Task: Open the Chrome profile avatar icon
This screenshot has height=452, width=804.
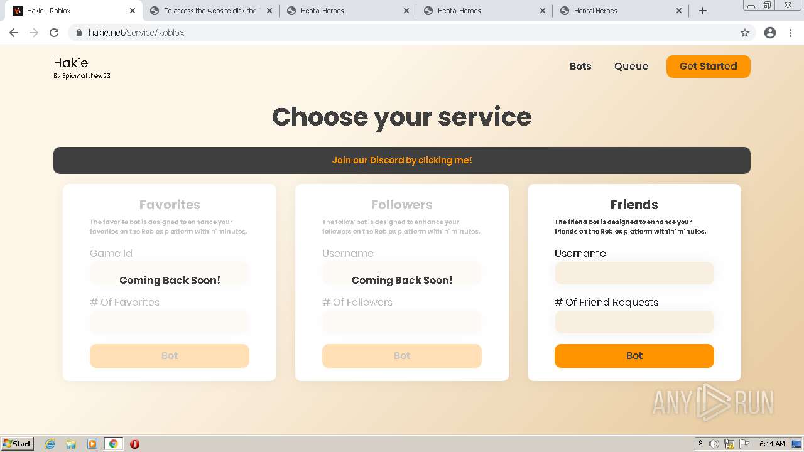Action: (x=770, y=33)
